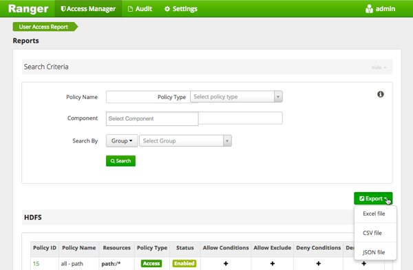This screenshot has height=270, width=413.
Task: Open the Select policy type dropdown
Action: (236, 96)
